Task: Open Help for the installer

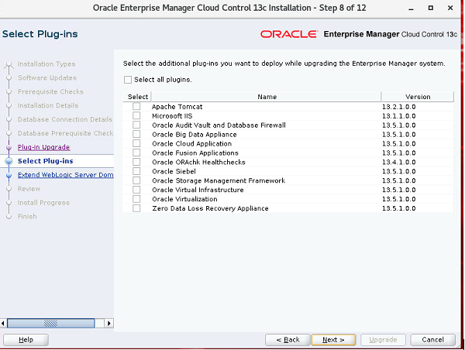Action: pos(26,340)
